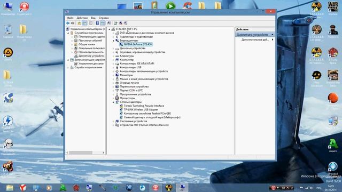Collapse the Видеоадаптеры category
Screen dimensions: 342x192
113,41
